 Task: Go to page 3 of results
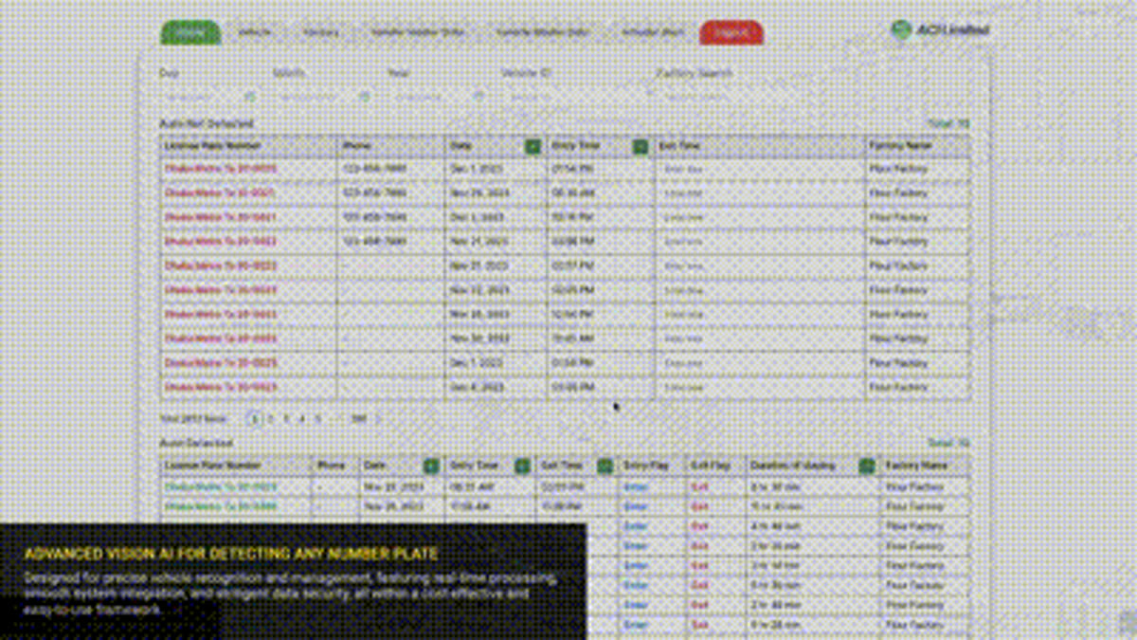(x=287, y=418)
